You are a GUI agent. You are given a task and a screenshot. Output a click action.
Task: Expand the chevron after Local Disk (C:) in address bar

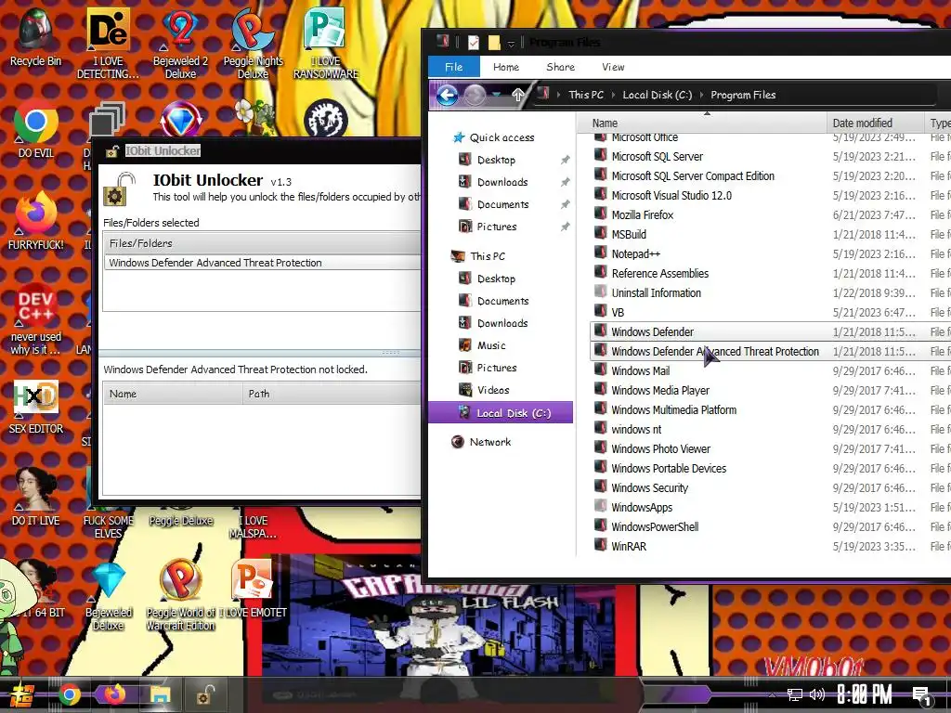(x=701, y=96)
